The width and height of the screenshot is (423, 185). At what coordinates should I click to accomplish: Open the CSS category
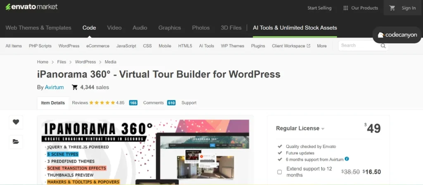tap(147, 46)
